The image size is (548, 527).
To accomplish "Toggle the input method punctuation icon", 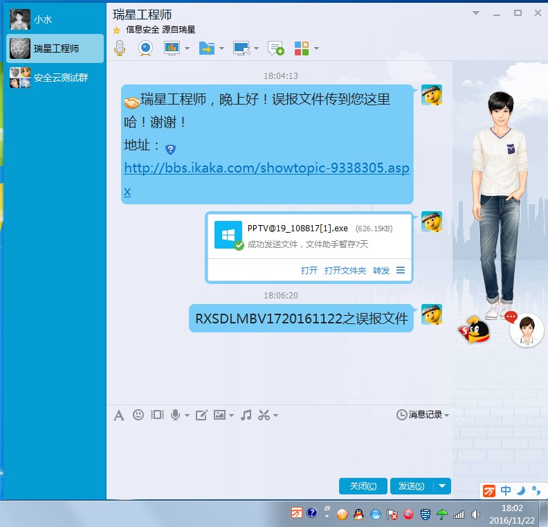I will click(x=536, y=490).
